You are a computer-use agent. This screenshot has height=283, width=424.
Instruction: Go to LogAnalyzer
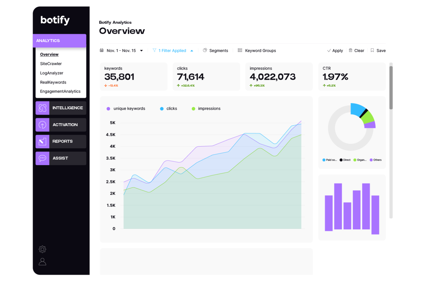tap(52, 73)
